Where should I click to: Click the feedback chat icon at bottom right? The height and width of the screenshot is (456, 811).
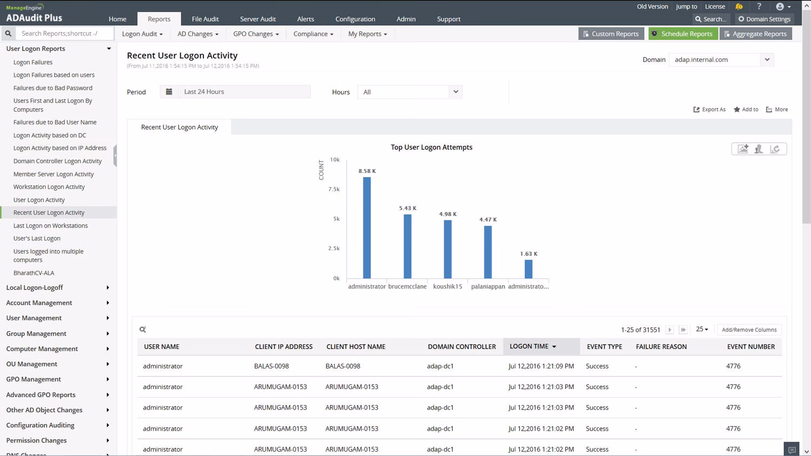[792, 450]
